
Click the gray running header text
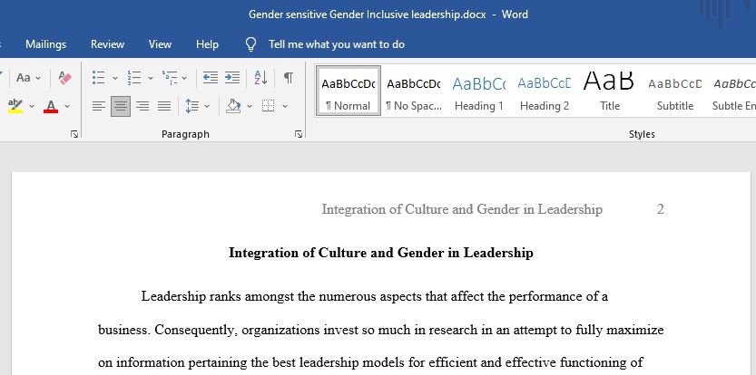point(462,209)
